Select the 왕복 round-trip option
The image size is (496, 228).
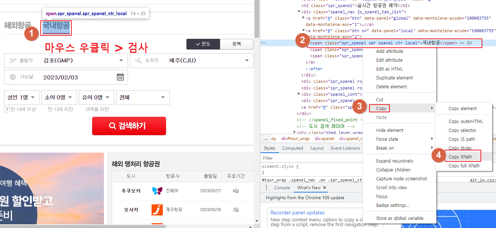pos(237,44)
